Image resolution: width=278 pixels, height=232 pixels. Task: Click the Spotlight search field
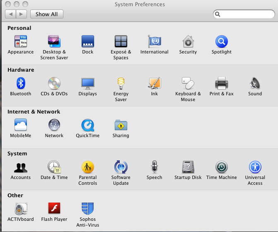click(244, 14)
